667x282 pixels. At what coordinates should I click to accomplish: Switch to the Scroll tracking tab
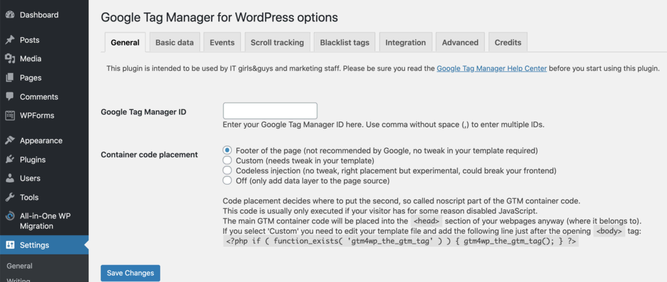click(x=277, y=42)
